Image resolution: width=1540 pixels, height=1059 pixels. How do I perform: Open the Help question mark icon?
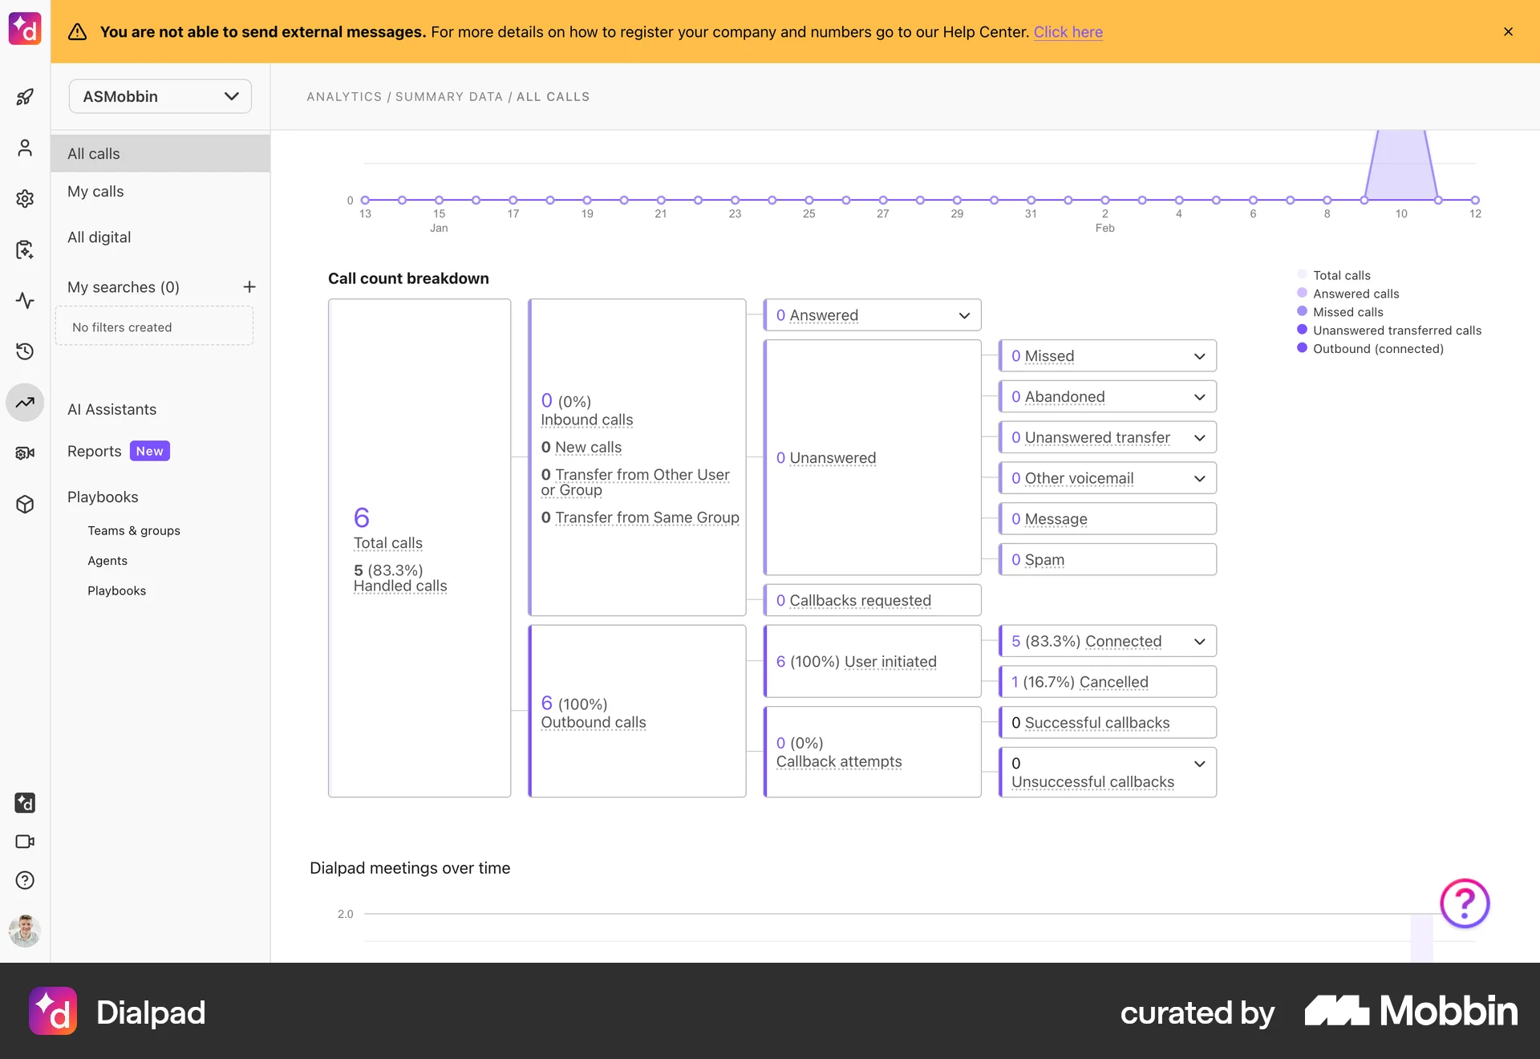click(25, 880)
